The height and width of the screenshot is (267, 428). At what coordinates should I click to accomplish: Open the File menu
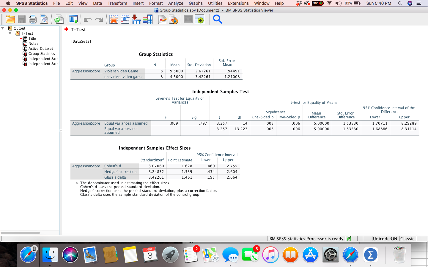[56, 3]
